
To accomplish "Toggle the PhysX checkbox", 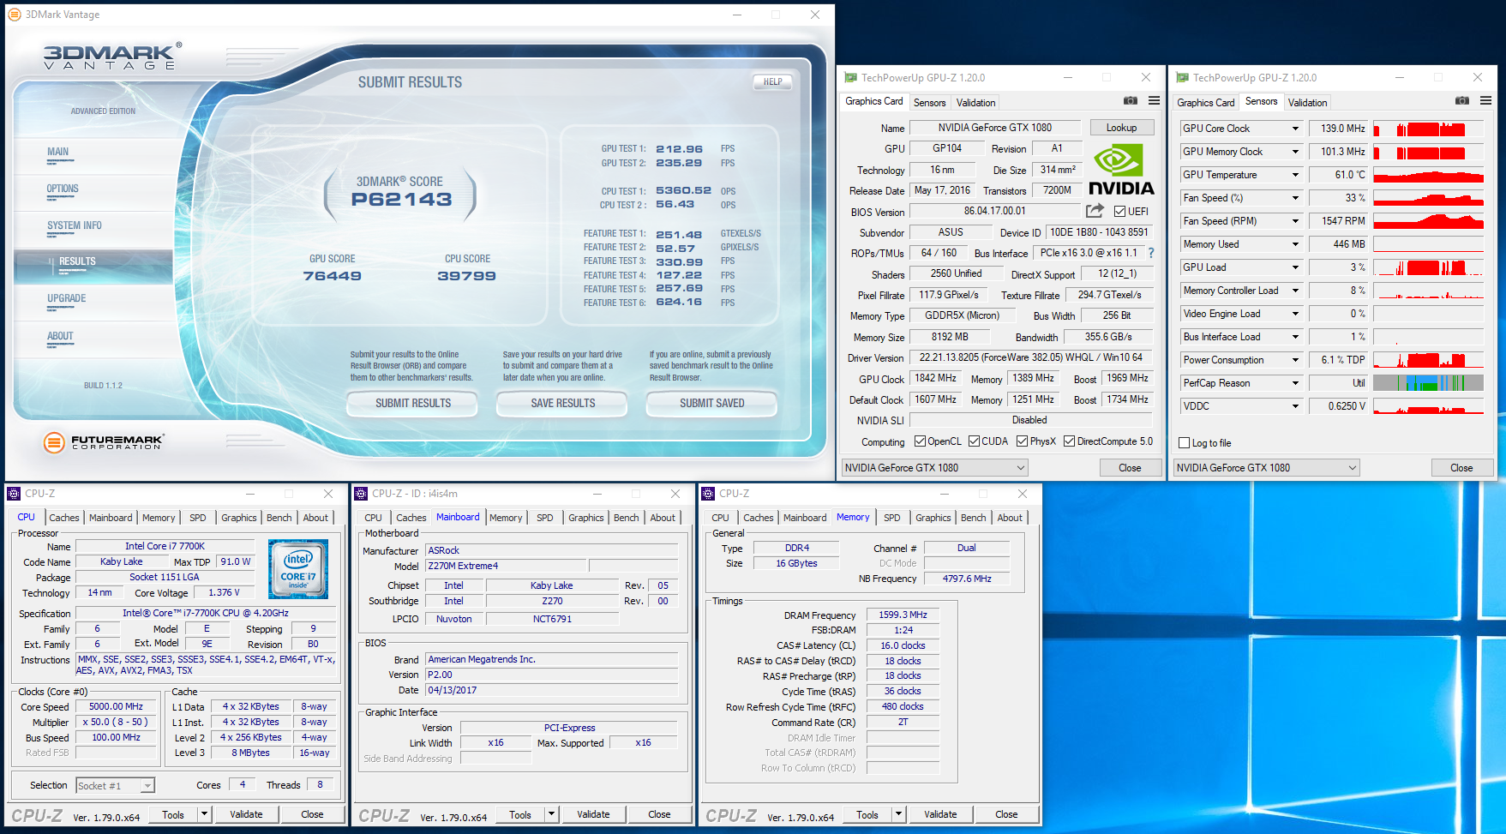I will coord(1022,441).
